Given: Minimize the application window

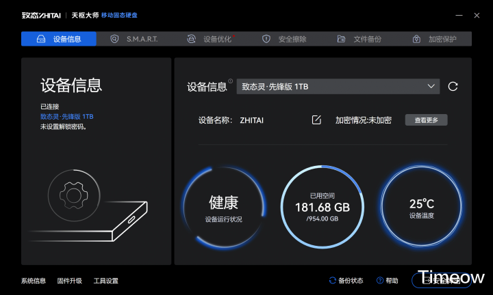Looking at the screenshot, I should (459, 15).
